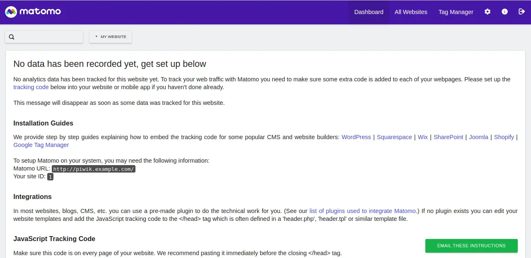Screen dimensions: 531x258
Task: Open the Wix installation guide
Action: [423, 137]
